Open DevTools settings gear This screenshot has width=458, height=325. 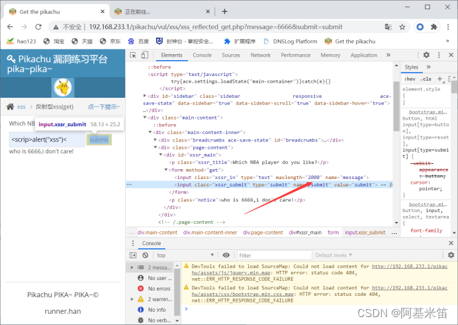[426, 55]
